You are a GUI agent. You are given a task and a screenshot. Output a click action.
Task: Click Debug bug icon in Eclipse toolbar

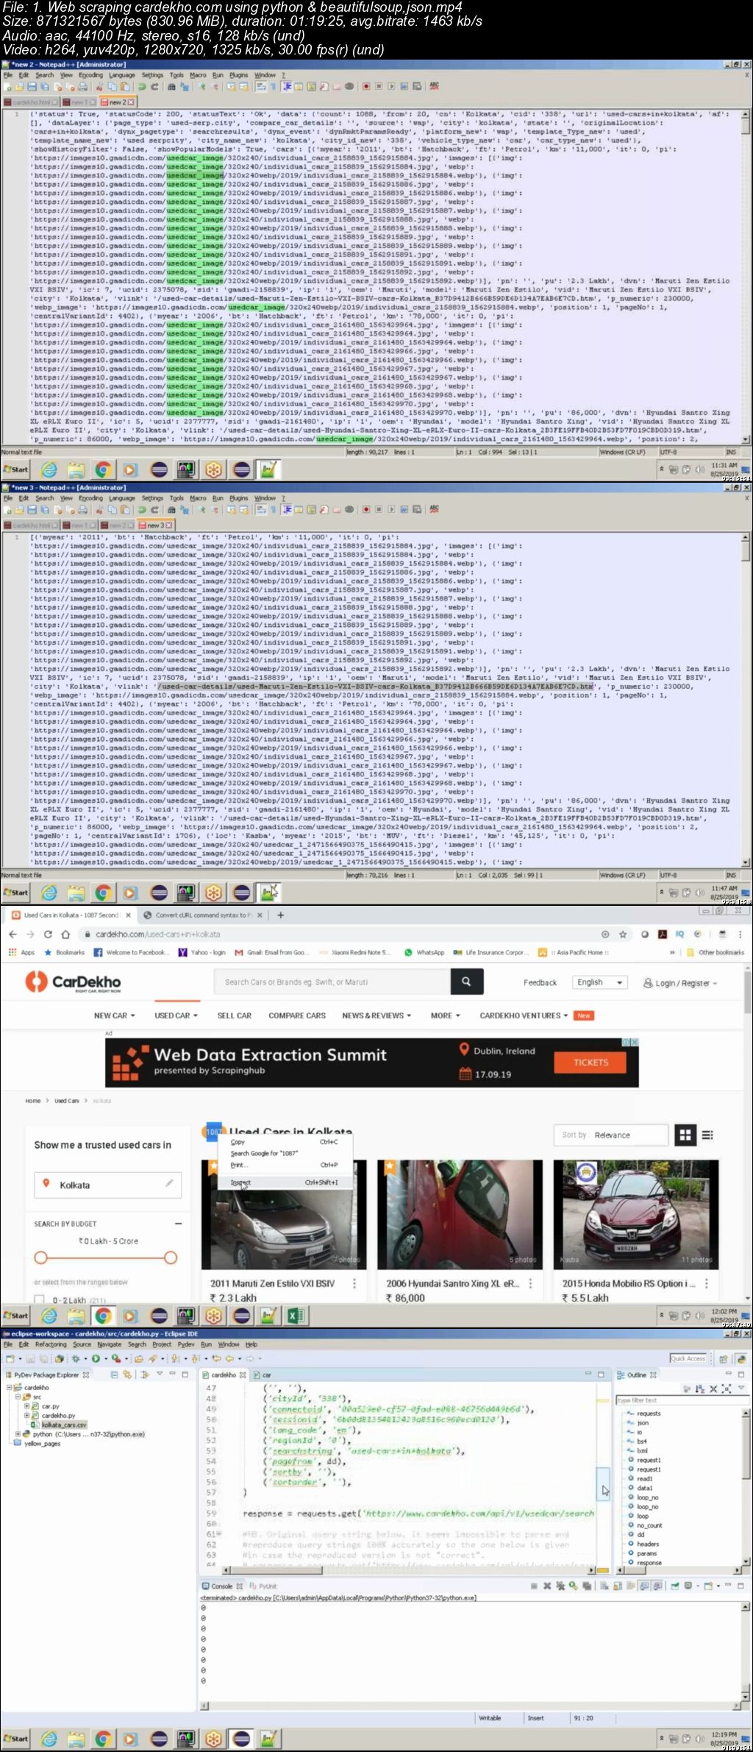76,1358
